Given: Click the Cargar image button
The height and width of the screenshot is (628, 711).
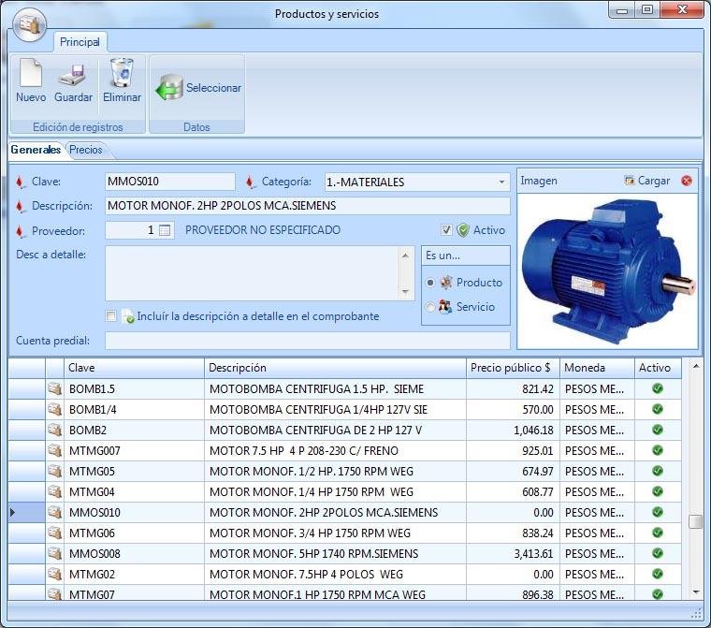Looking at the screenshot, I should (646, 181).
